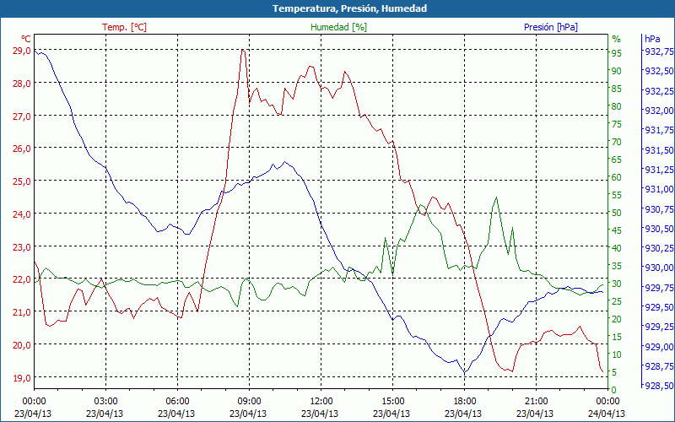This screenshot has width=675, height=422.
Task: Click the '930,50' pressure axis value
Action: tap(659, 228)
